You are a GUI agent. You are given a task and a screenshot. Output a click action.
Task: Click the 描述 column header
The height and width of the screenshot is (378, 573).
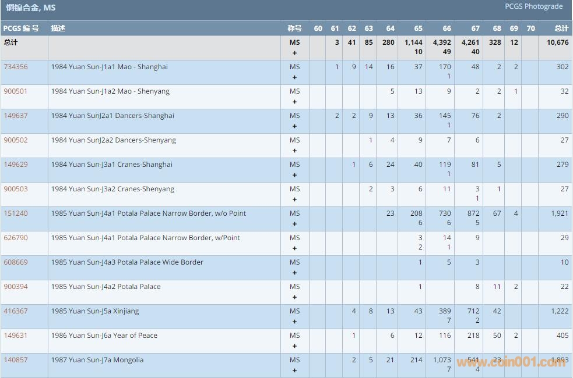[x=58, y=28]
